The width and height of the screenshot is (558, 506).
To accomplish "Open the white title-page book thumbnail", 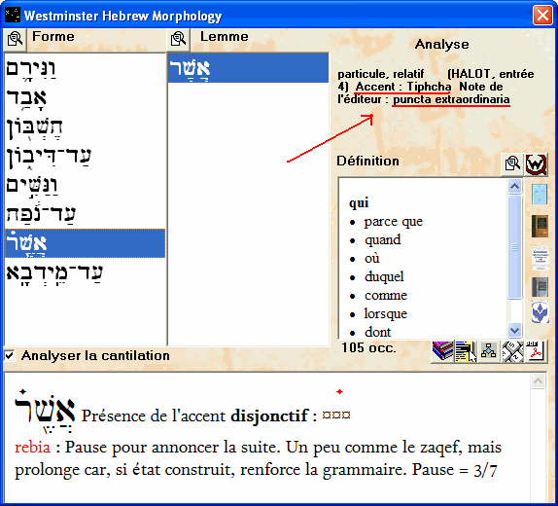I will [x=541, y=258].
